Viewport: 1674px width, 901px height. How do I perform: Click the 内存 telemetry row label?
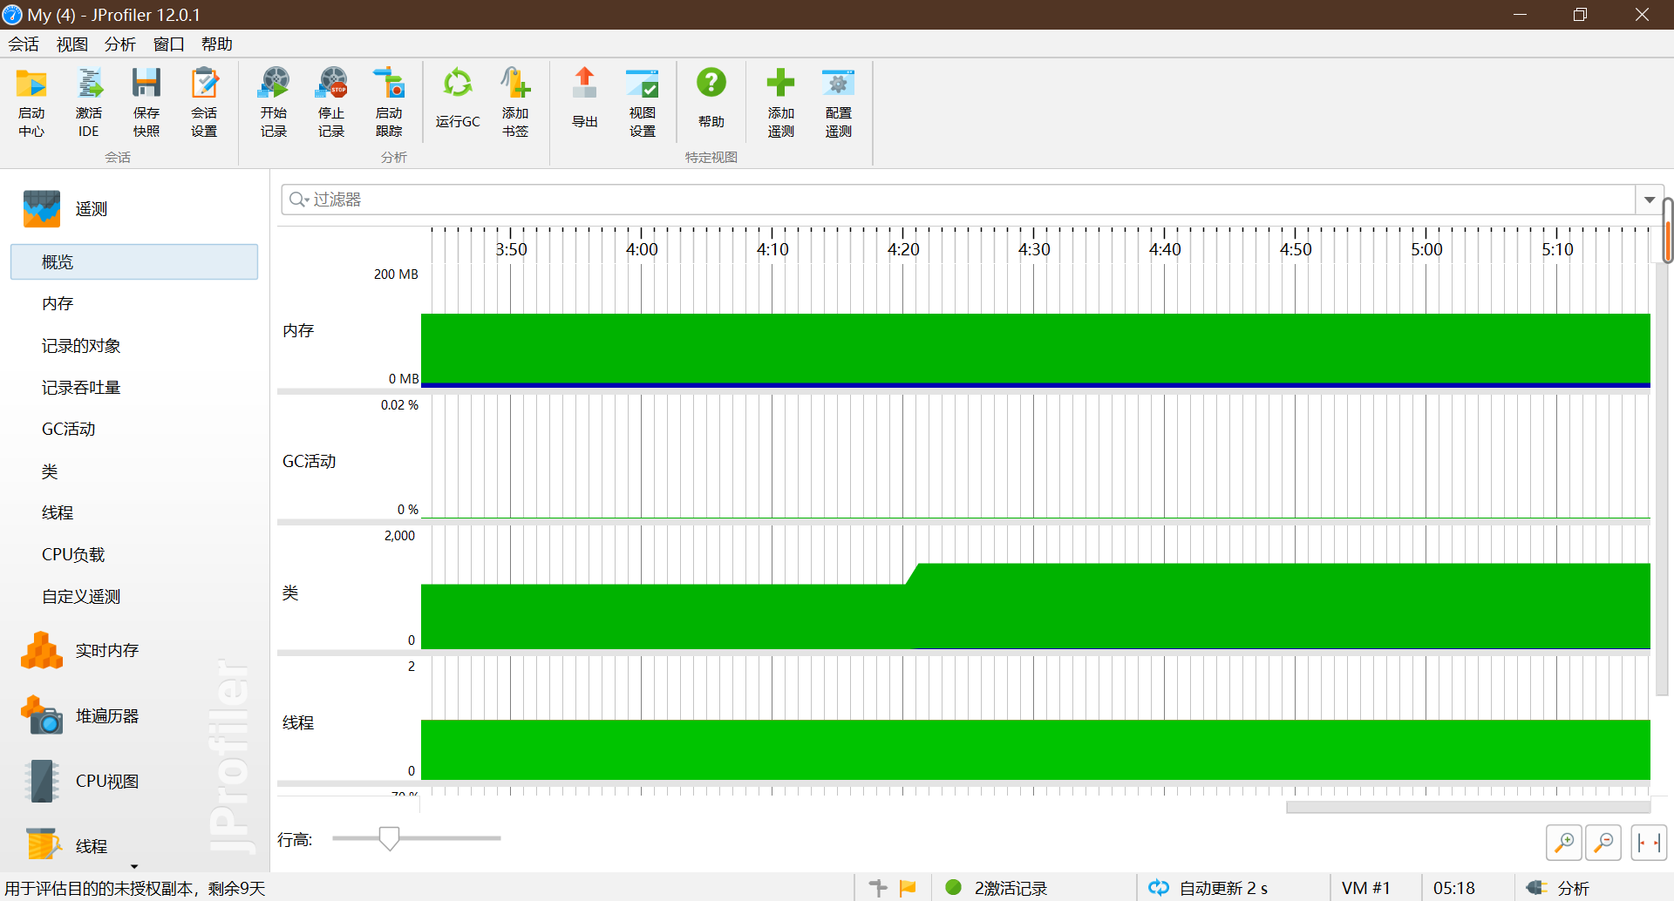(x=298, y=331)
